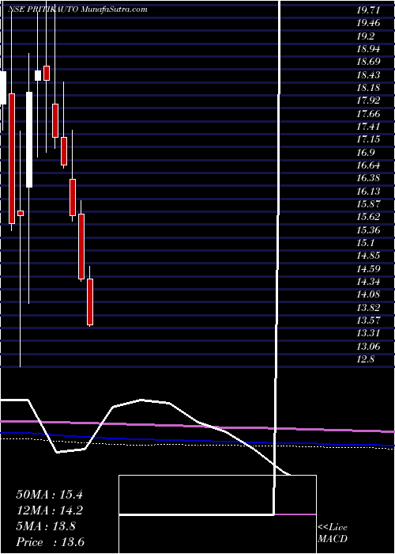395x554 pixels.
Task: Click the 13.06 price axis label
Action: 368,347
